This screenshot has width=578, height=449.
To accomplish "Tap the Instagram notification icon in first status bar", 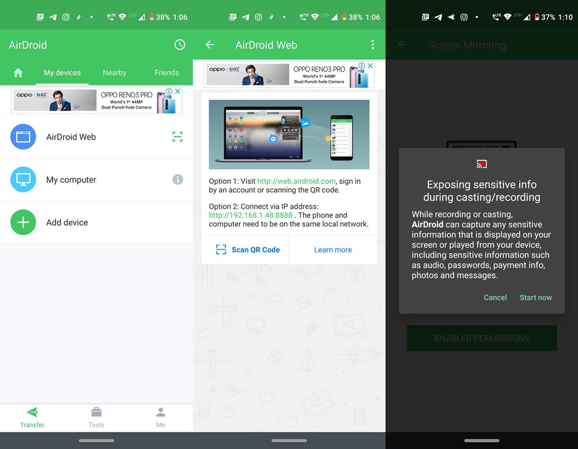I will [x=66, y=17].
